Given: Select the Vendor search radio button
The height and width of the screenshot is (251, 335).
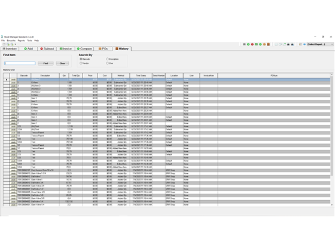Looking at the screenshot, I should coord(81,63).
